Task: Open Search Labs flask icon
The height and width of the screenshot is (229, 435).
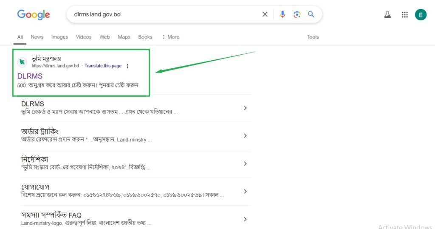Action: [x=387, y=15]
